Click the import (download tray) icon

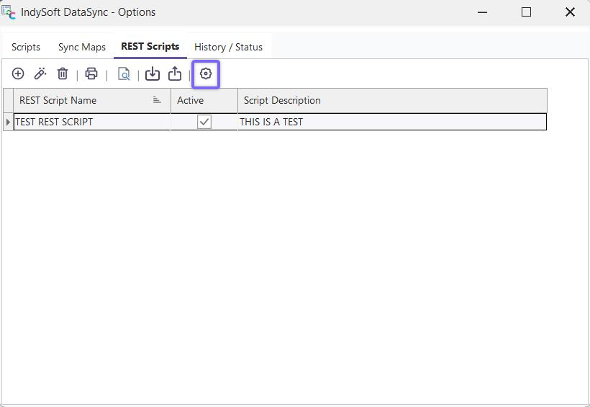click(x=153, y=73)
